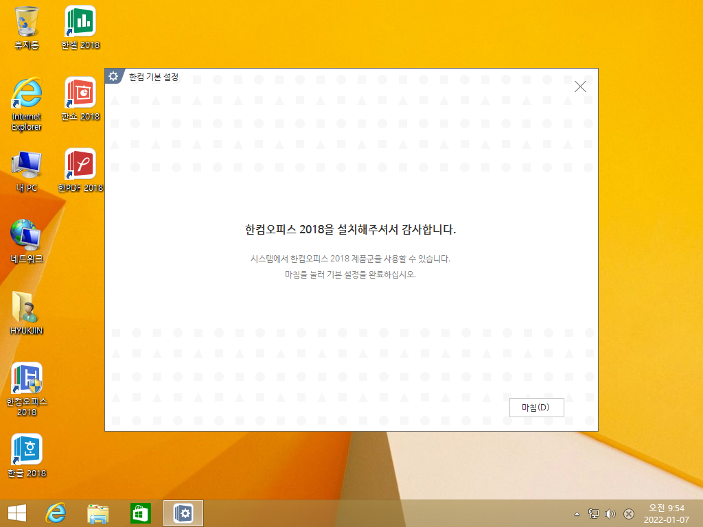Open the volume speaker tray icon

[610, 514]
